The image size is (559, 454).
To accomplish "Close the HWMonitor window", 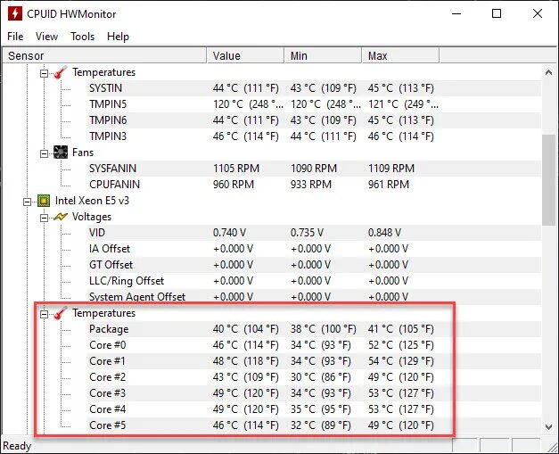I will click(x=538, y=14).
